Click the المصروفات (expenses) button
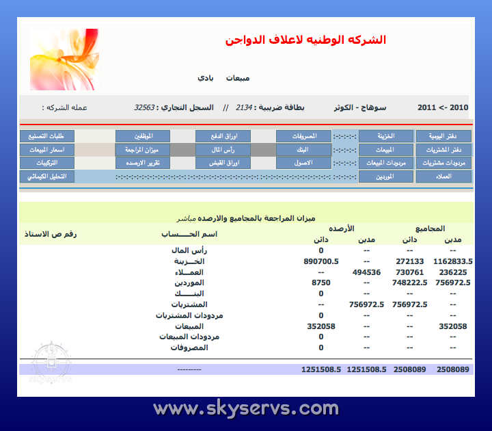This screenshot has height=431, width=492. [303, 136]
